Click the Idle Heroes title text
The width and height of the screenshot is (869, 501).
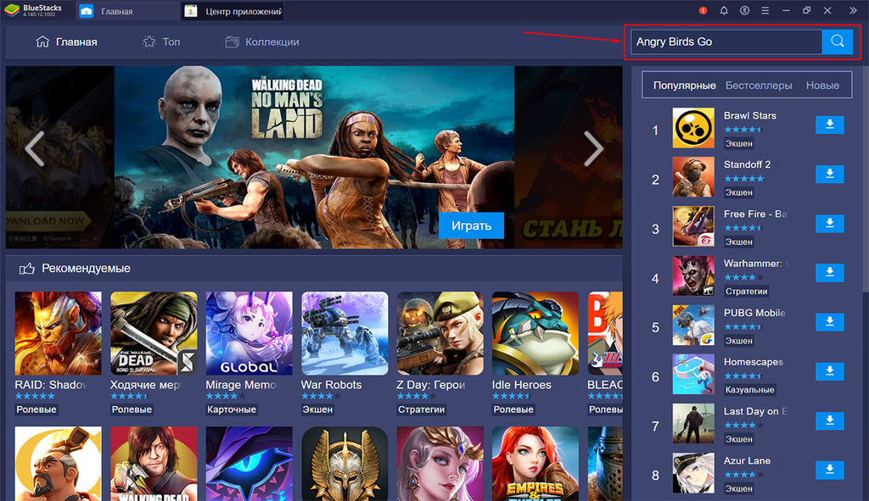point(522,385)
